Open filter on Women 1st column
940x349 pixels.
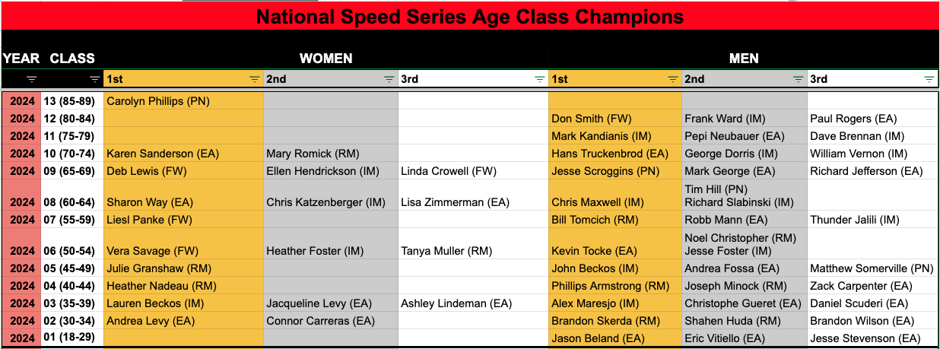255,79
